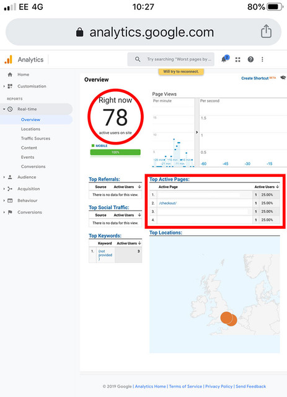The height and width of the screenshot is (397, 287).
Task: Click the search magnifier icon
Action: tap(138, 60)
